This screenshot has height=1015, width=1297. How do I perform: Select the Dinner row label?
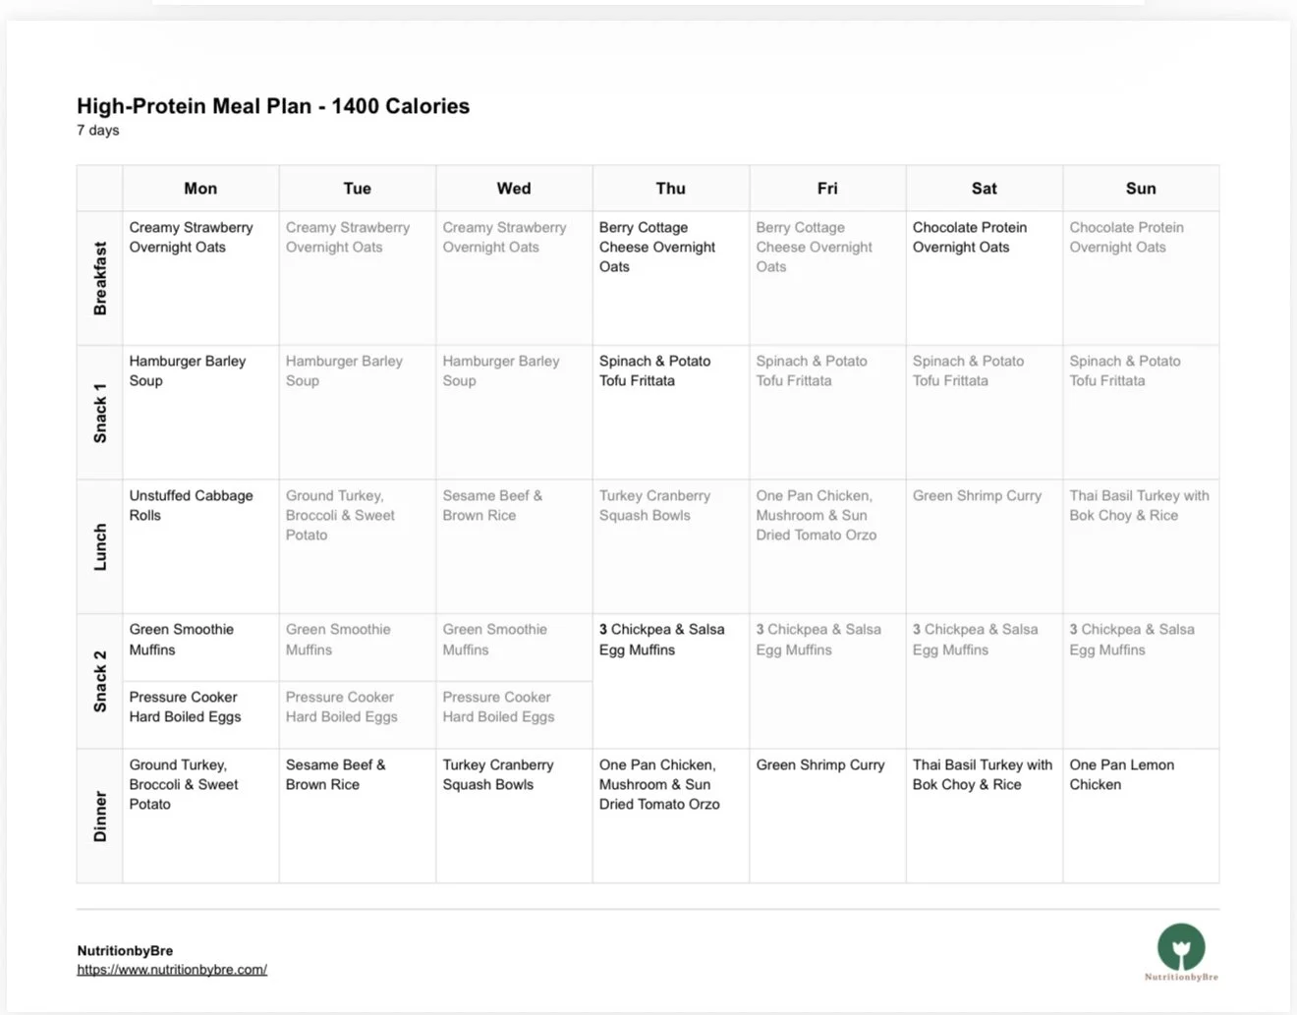[x=99, y=816]
